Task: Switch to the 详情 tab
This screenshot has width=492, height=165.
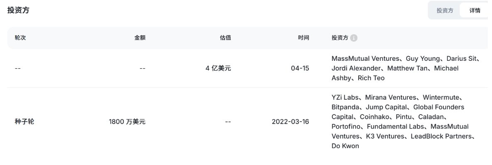Action: click(475, 10)
